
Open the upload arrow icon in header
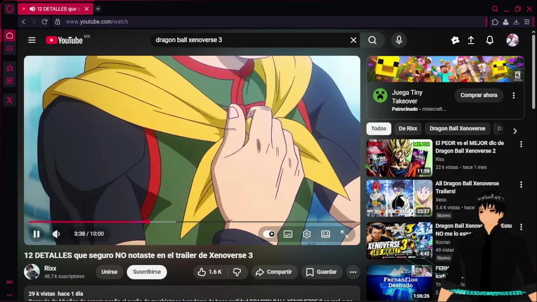471,40
